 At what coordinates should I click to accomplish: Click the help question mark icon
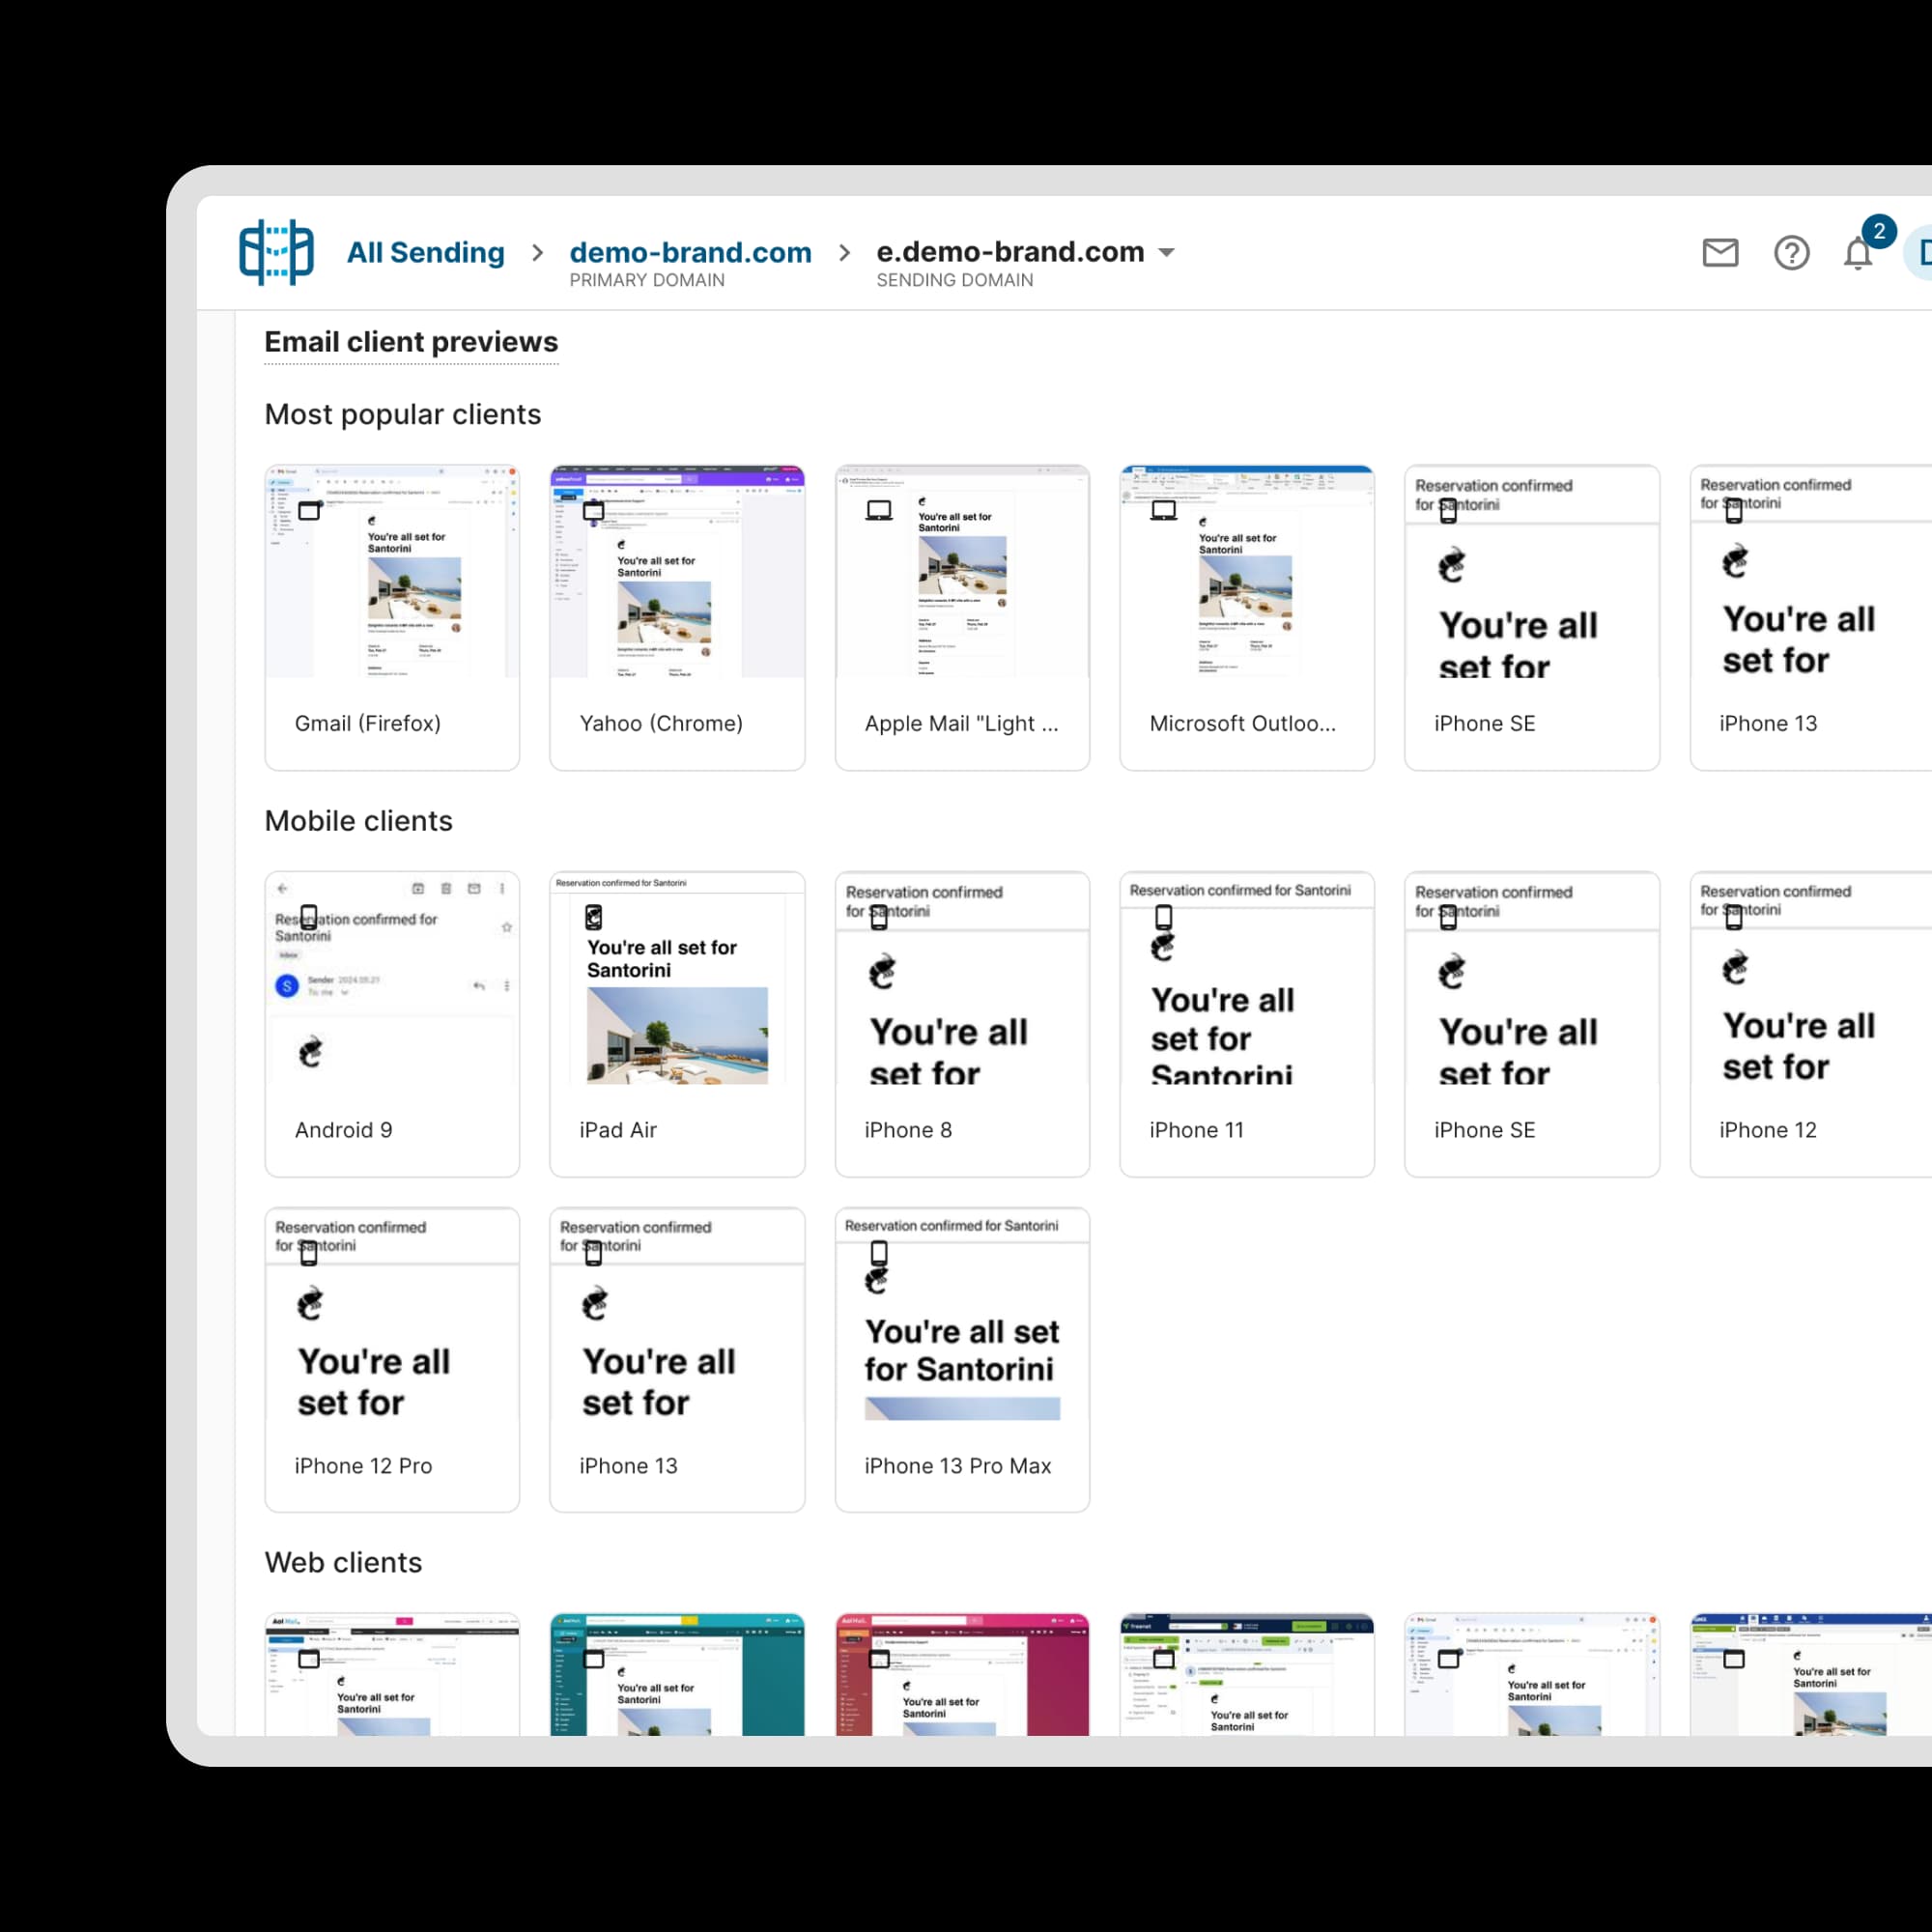tap(1791, 253)
